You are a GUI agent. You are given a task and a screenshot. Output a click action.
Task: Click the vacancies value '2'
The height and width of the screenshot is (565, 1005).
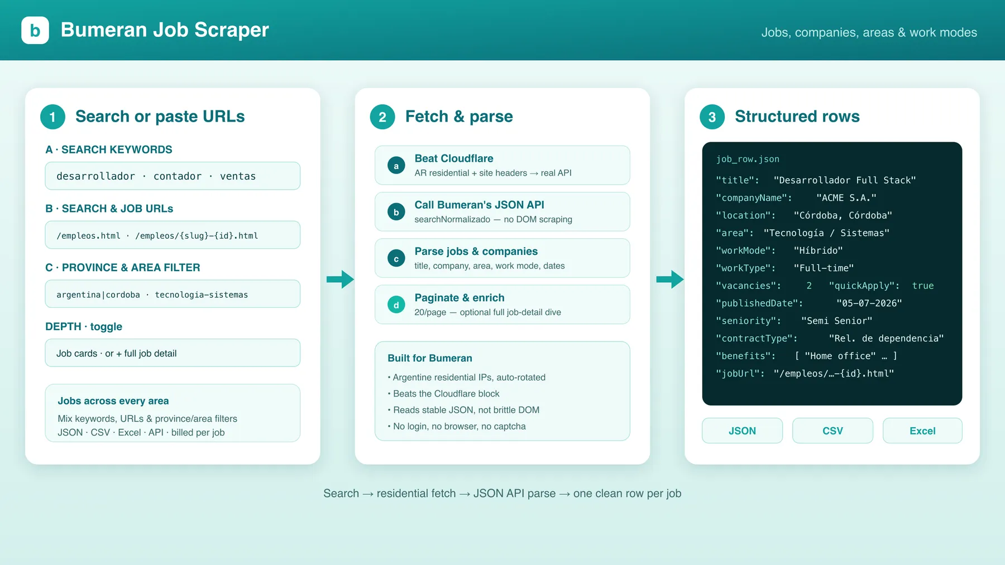(x=809, y=286)
